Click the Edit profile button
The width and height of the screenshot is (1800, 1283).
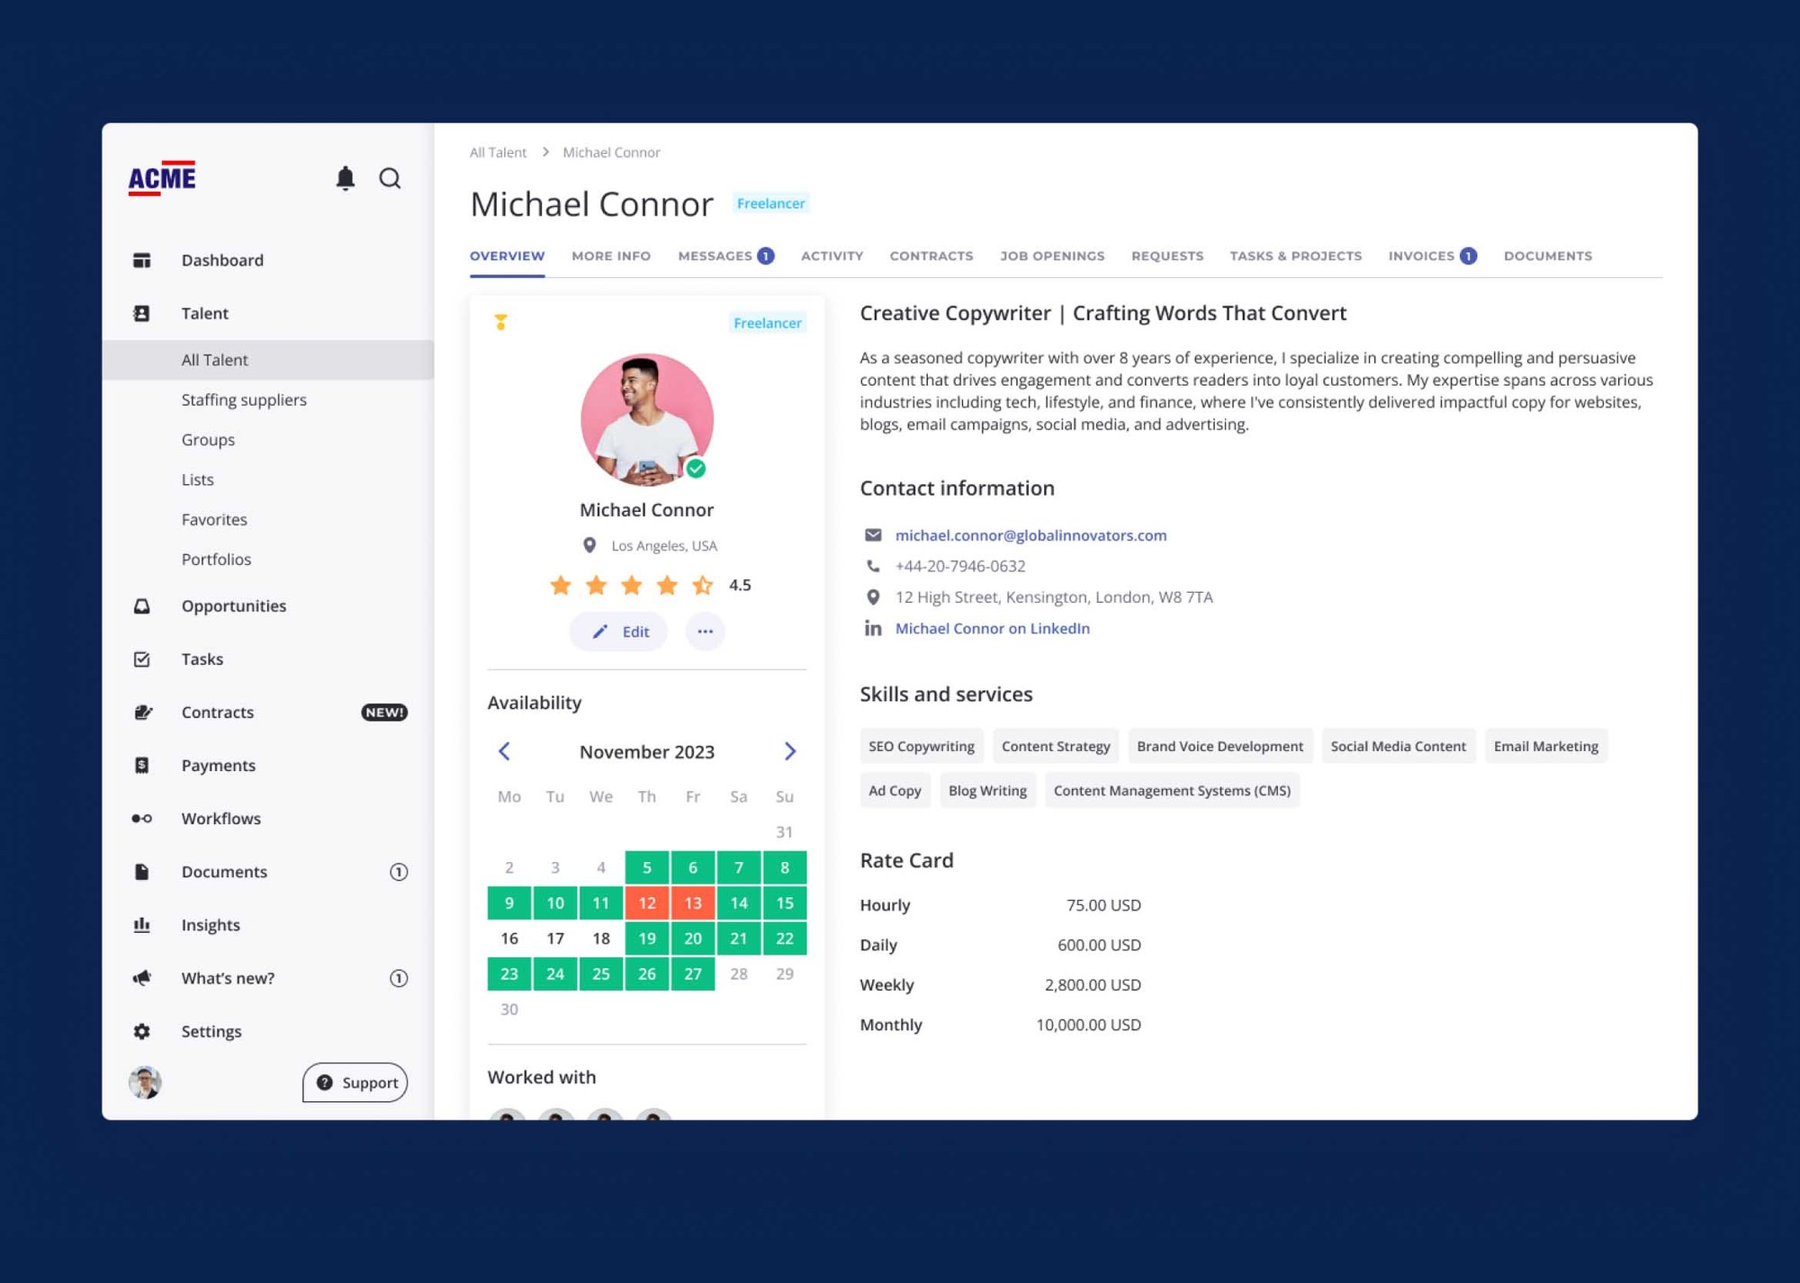click(x=619, y=632)
